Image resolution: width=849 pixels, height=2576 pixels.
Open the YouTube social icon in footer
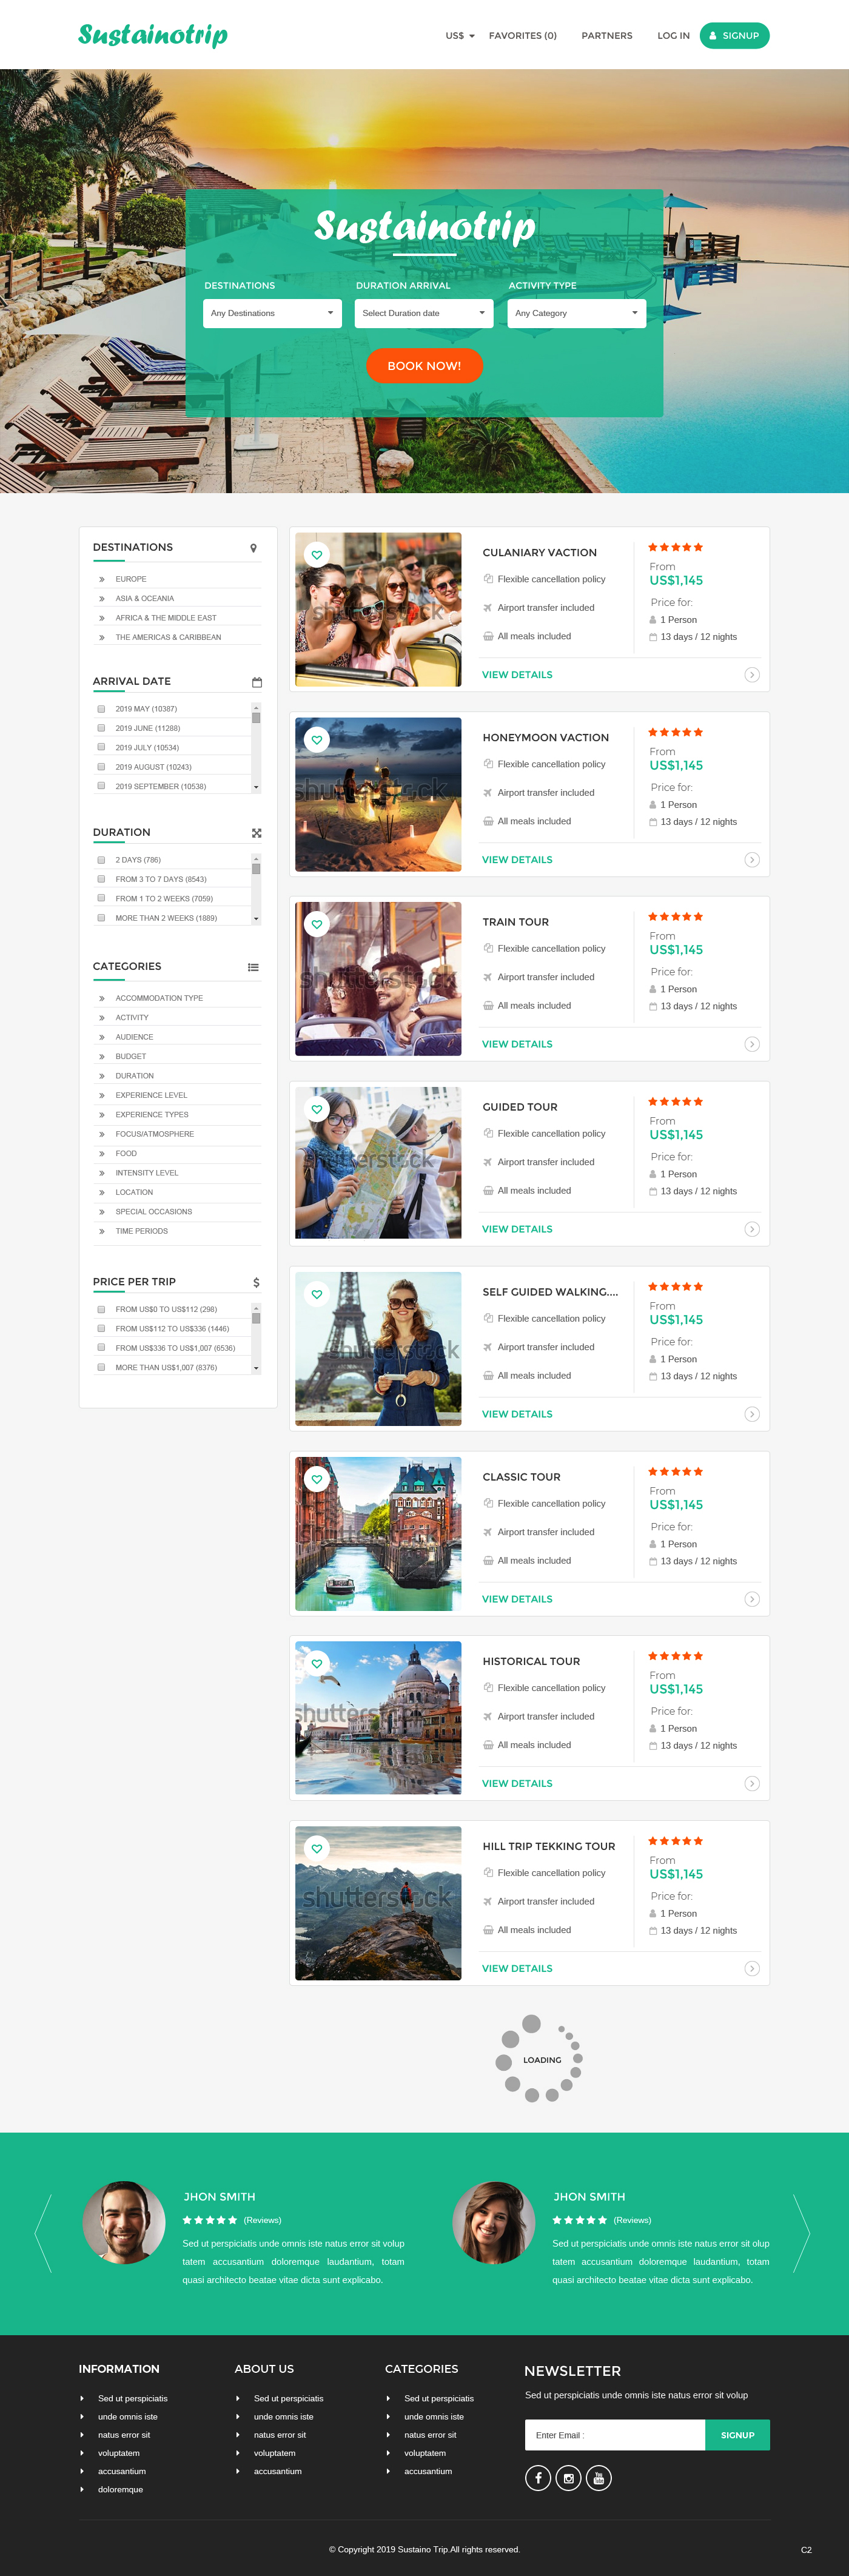[x=598, y=2477]
